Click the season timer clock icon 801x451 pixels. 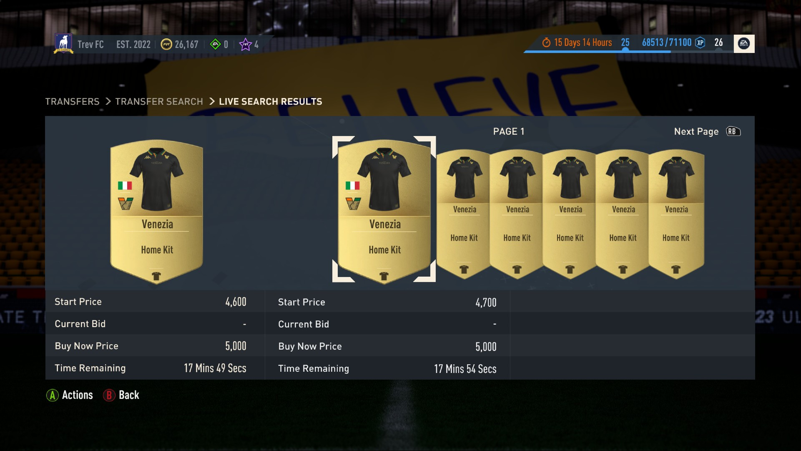tap(546, 43)
